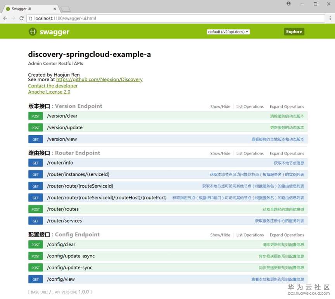Image resolution: width=335 pixels, height=299 pixels.
Task: Click POST badge of /version/update
Action: click(x=35, y=128)
